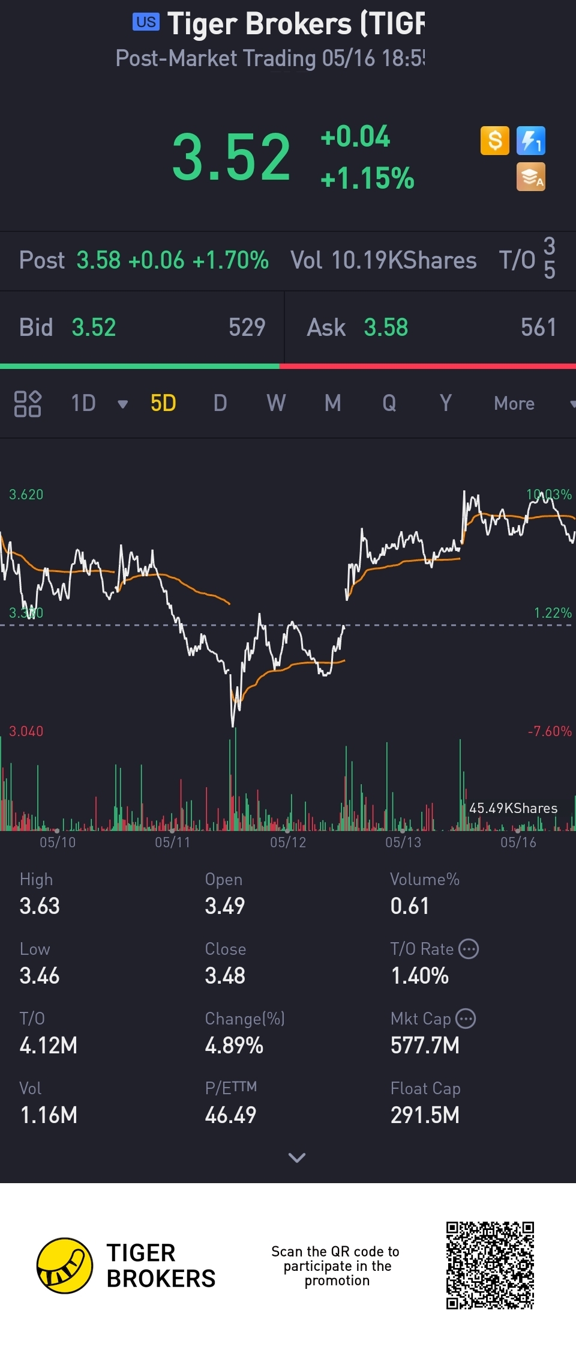Tap the promotion QR code
The image size is (576, 1349).
point(490,1265)
